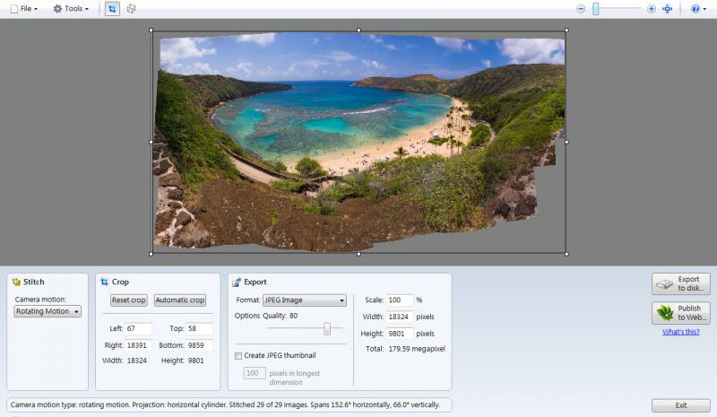Viewport: 717px width, 417px height.
Task: Click the Automatic crop button
Action: [180, 300]
